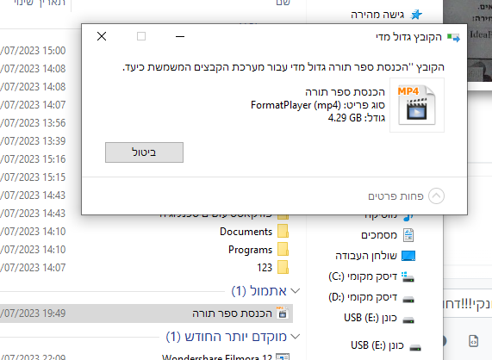Open the folder named 123
This screenshot has height=360, width=492.
(272, 268)
